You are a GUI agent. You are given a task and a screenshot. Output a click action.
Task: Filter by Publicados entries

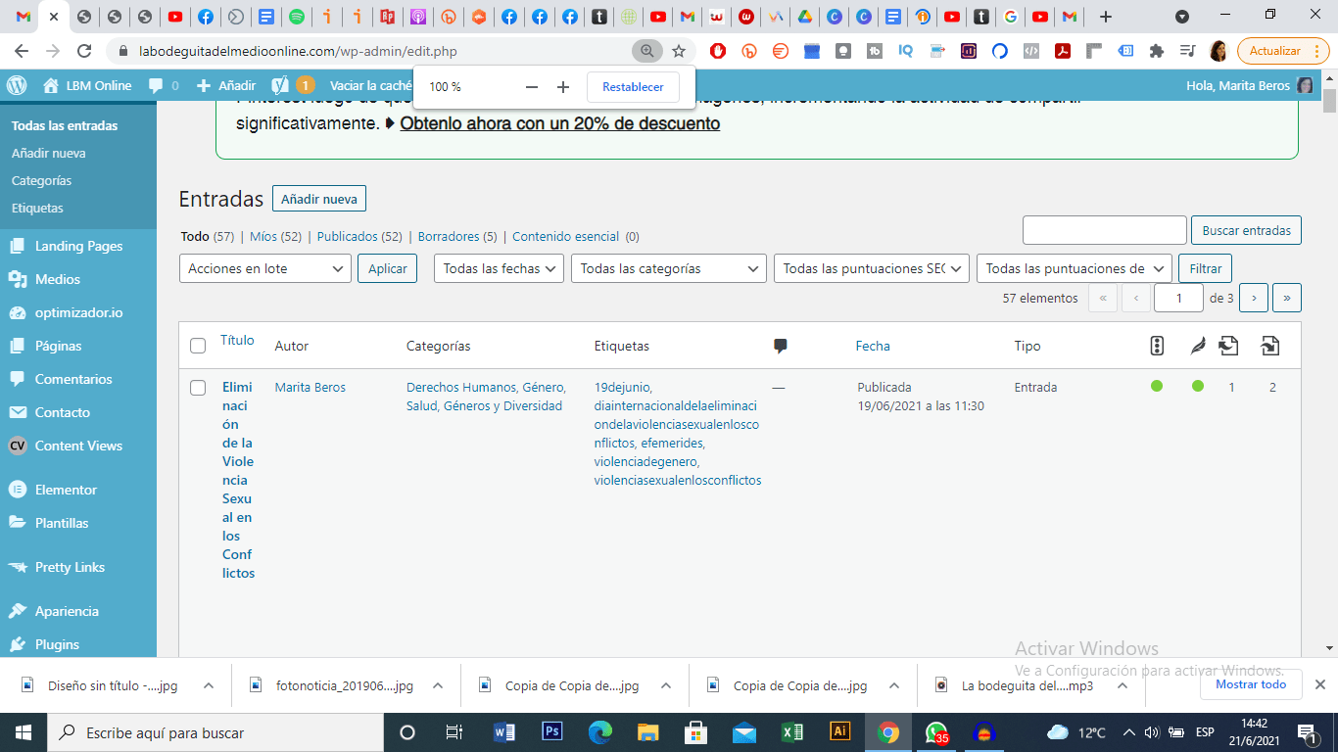click(x=348, y=236)
